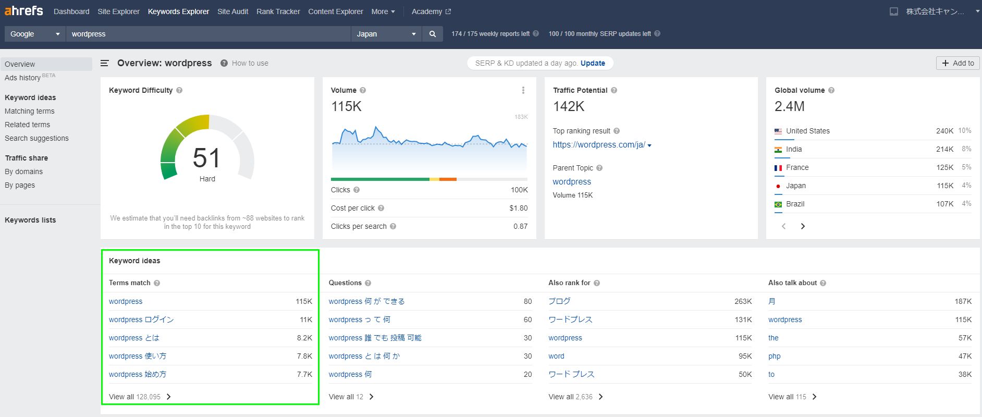Open the hamburger sidebar toggle icon
The width and height of the screenshot is (982, 417).
click(105, 63)
